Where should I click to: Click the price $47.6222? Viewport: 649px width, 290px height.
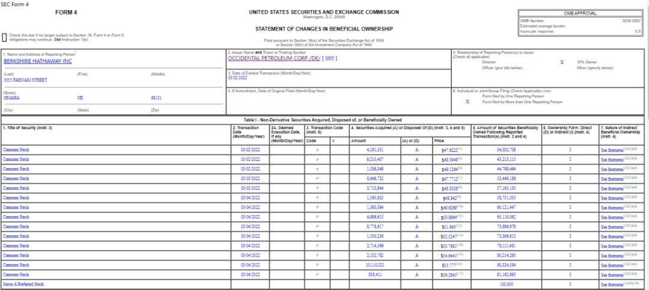(x=449, y=150)
